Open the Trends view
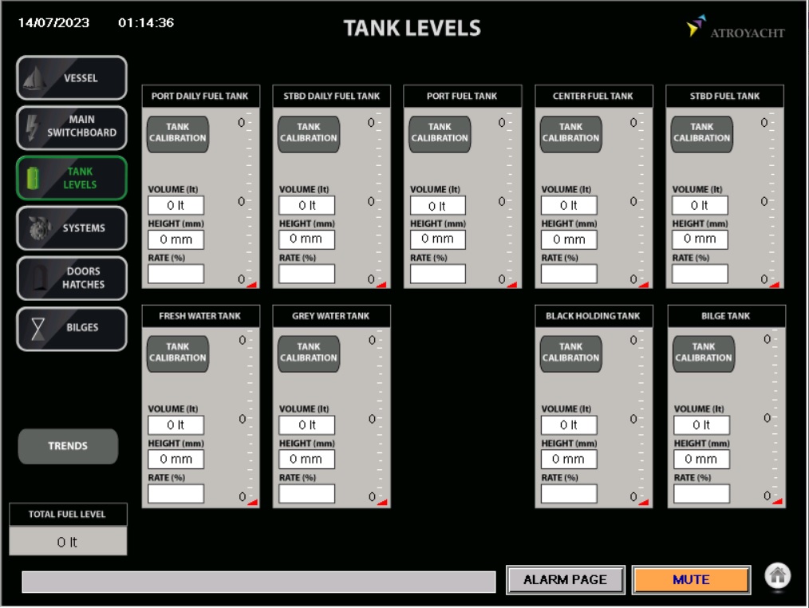Screen dimensions: 809x608 68,446
